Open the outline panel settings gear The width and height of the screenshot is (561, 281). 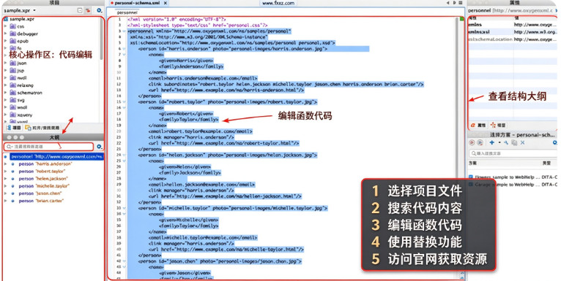99,147
